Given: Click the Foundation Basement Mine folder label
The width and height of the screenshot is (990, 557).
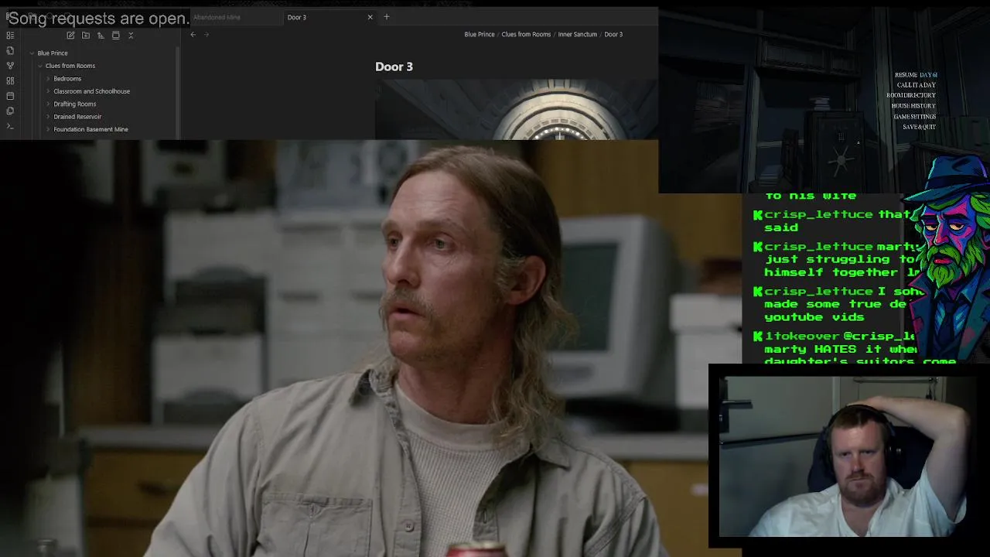Looking at the screenshot, I should tap(91, 129).
